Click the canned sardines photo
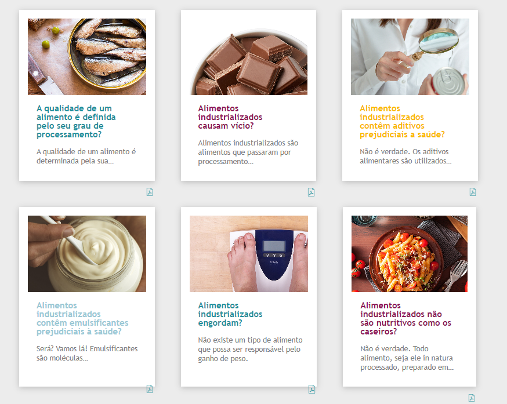Viewport: 507px width, 404px height. pyautogui.click(x=87, y=57)
